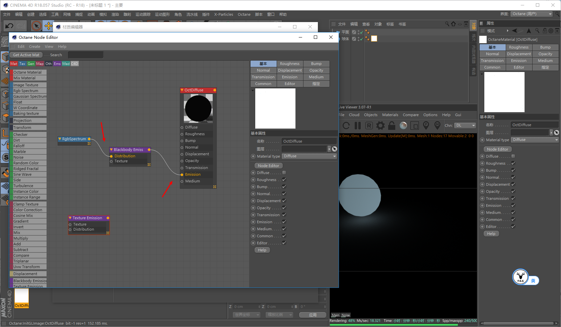This screenshot has height=327, width=561.
Task: Select the Ems node filter tab
Action: point(57,64)
